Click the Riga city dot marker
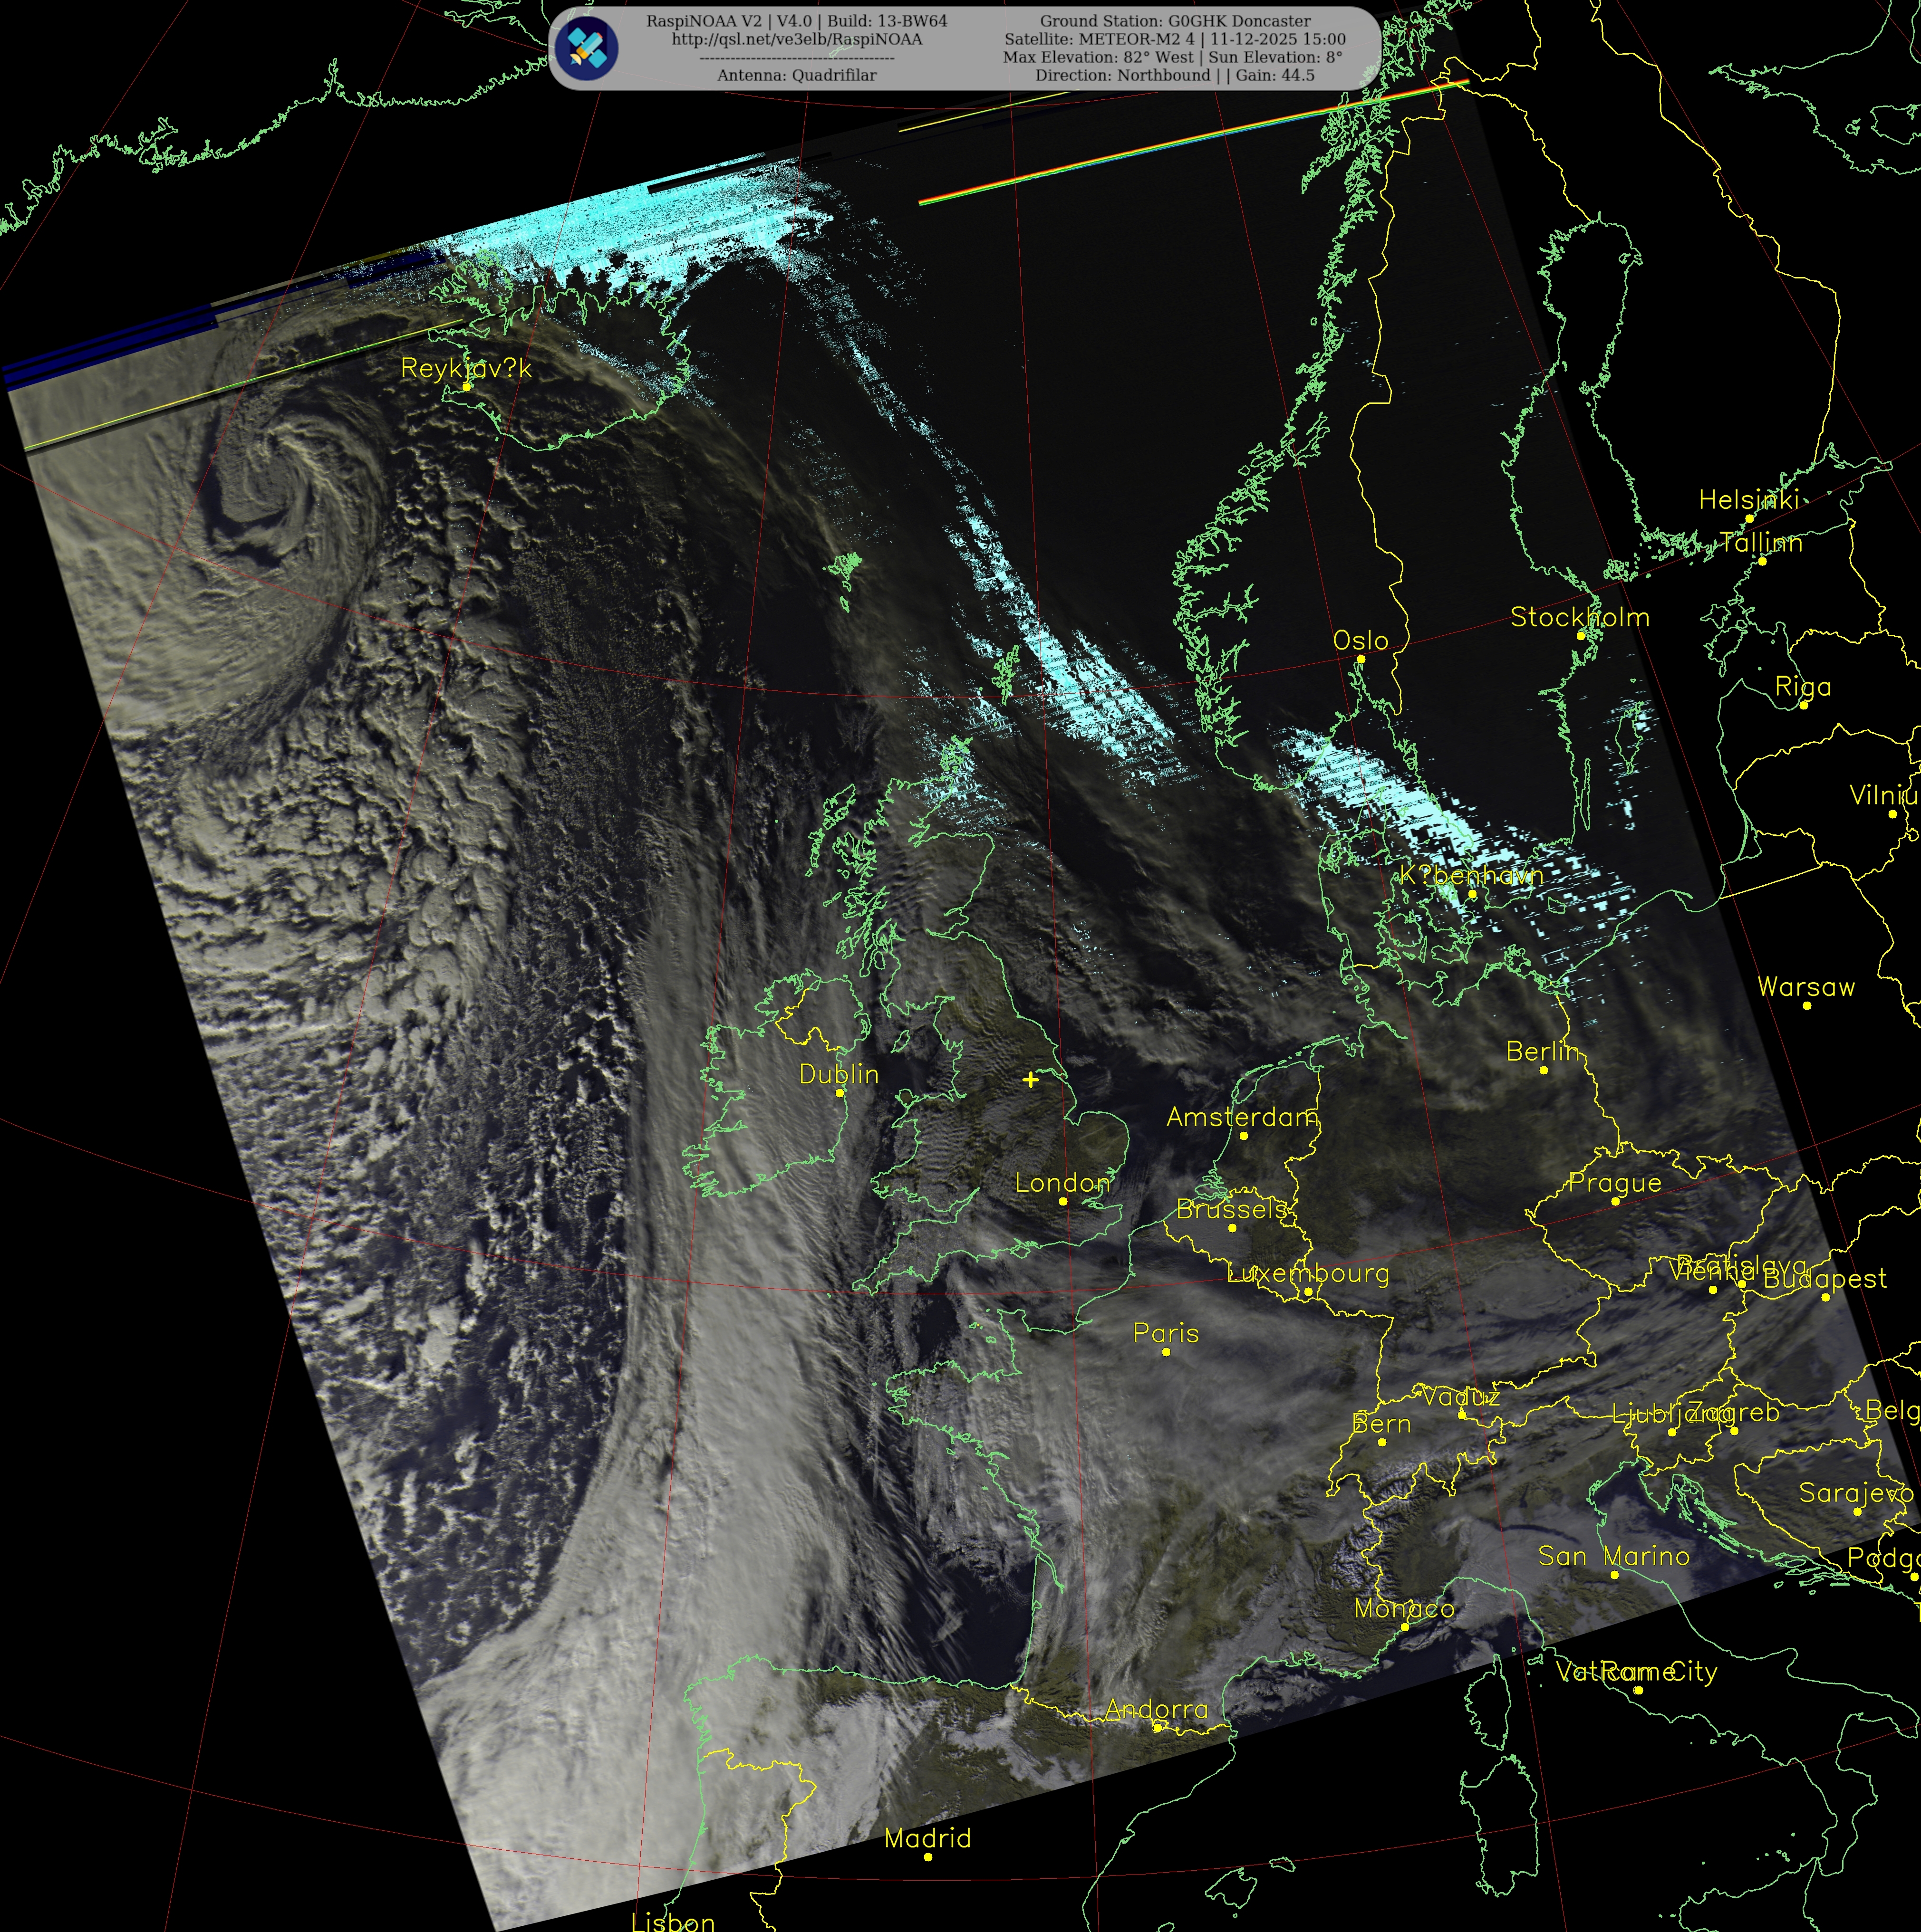Image resolution: width=1921 pixels, height=1932 pixels. tap(1803, 705)
